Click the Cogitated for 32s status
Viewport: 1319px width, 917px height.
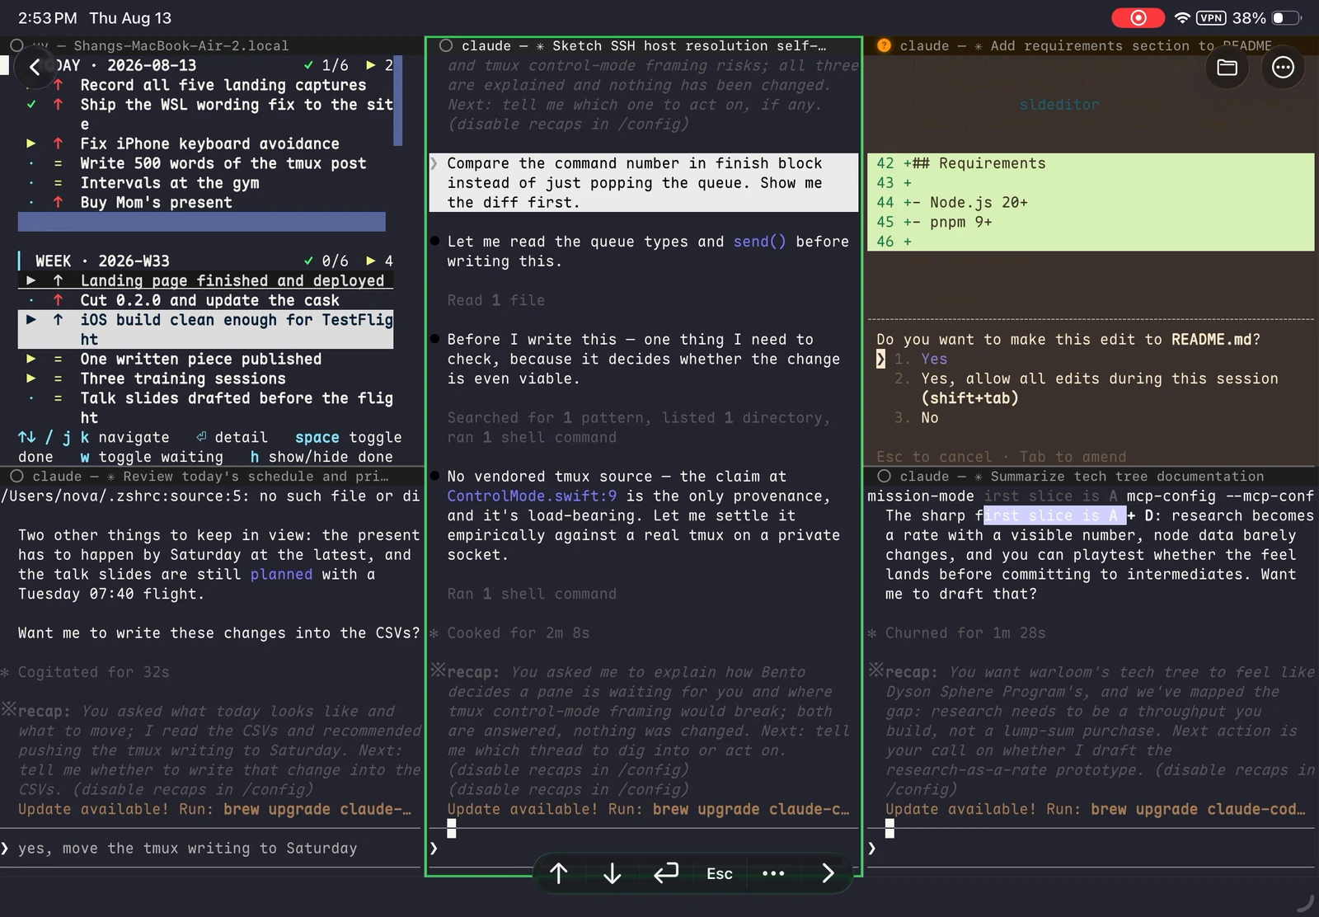93,672
